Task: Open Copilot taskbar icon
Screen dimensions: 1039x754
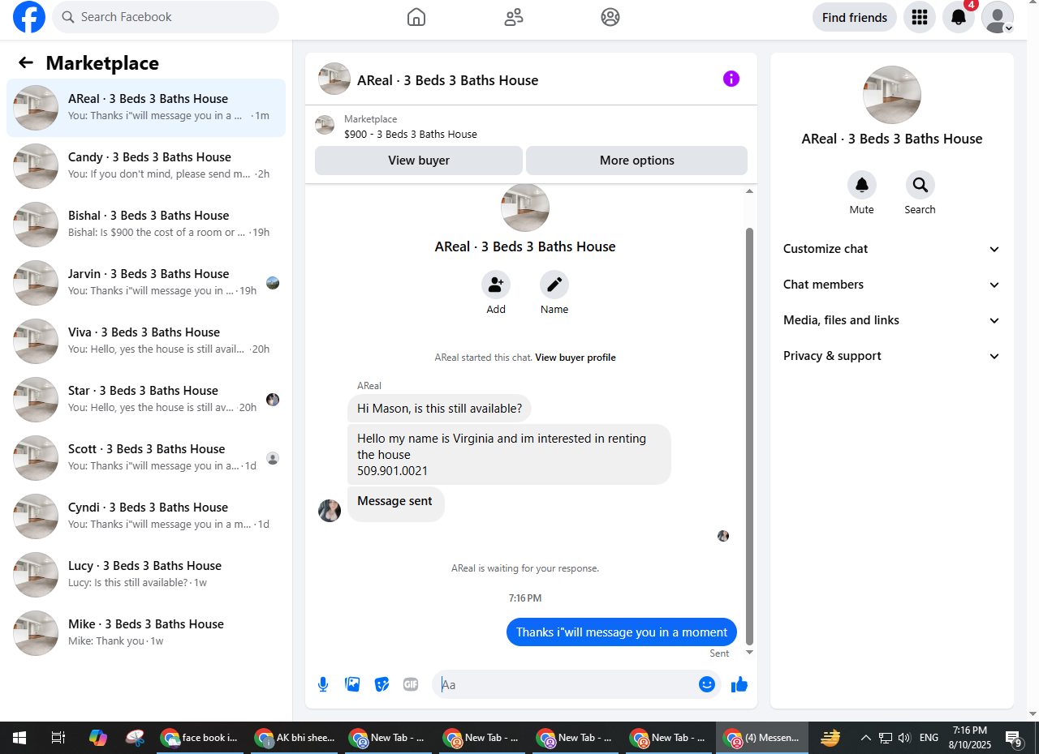Action: (x=98, y=738)
